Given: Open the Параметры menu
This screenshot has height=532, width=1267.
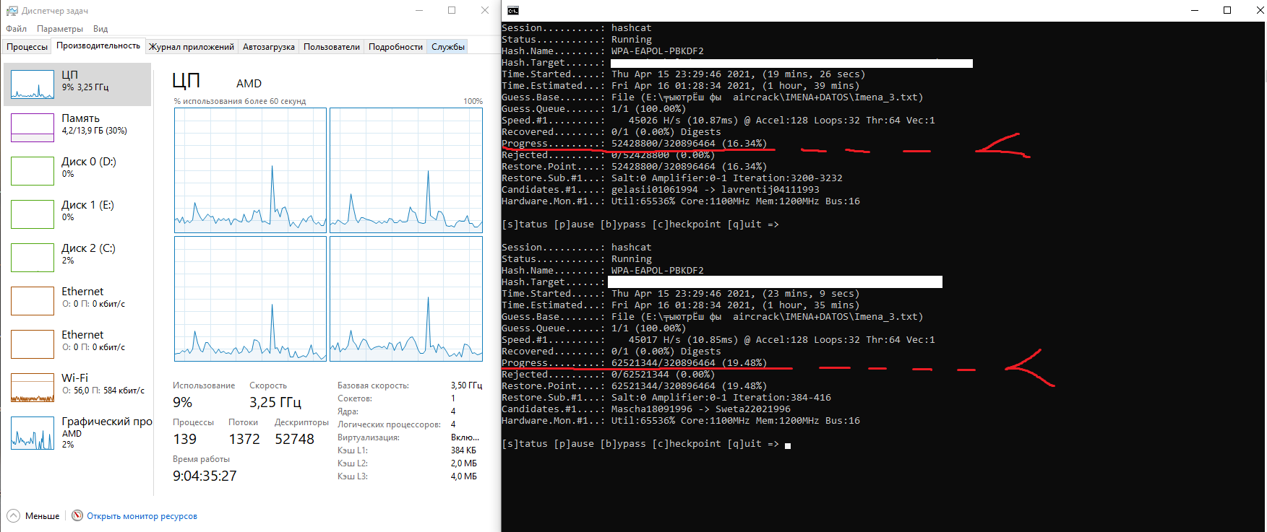Looking at the screenshot, I should pyautogui.click(x=60, y=29).
